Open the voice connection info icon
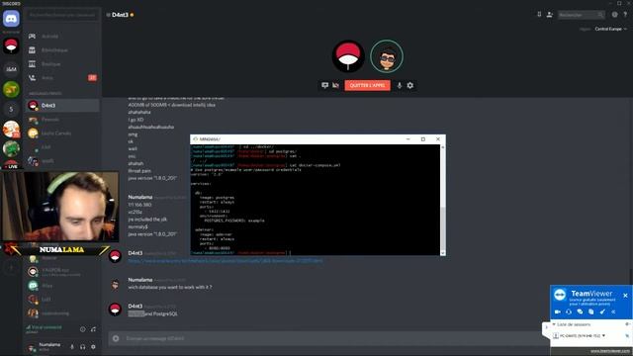This screenshot has height=356, width=633. (83, 329)
